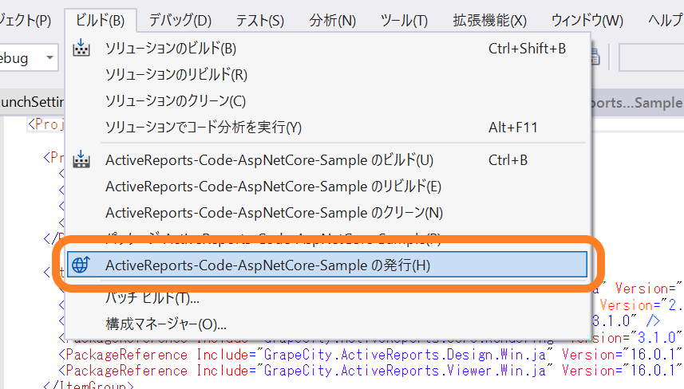The image size is (684, 389).
Task: Open the 分析(N) menu
Action: coord(332,20)
